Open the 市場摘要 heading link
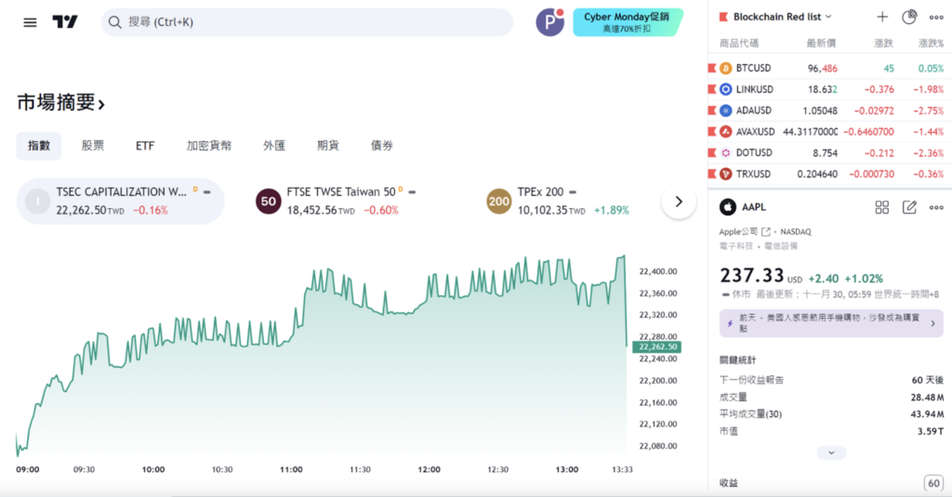 click(60, 102)
